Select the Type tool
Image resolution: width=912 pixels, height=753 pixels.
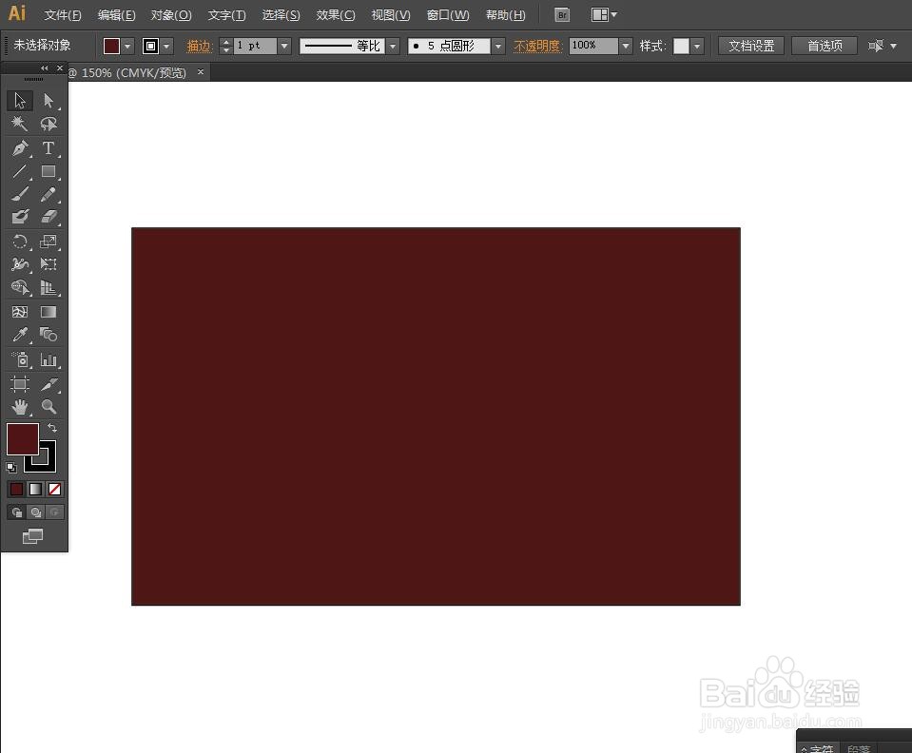point(49,147)
